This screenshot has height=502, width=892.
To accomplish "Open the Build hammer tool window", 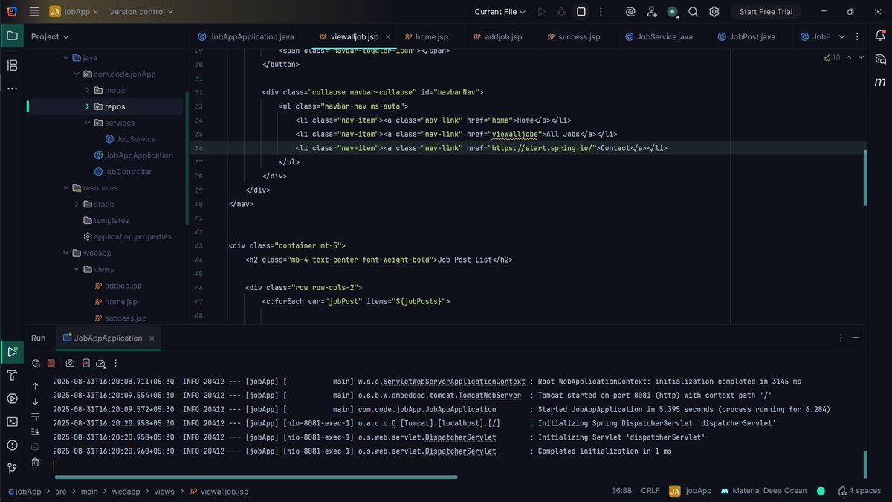I will tap(12, 375).
